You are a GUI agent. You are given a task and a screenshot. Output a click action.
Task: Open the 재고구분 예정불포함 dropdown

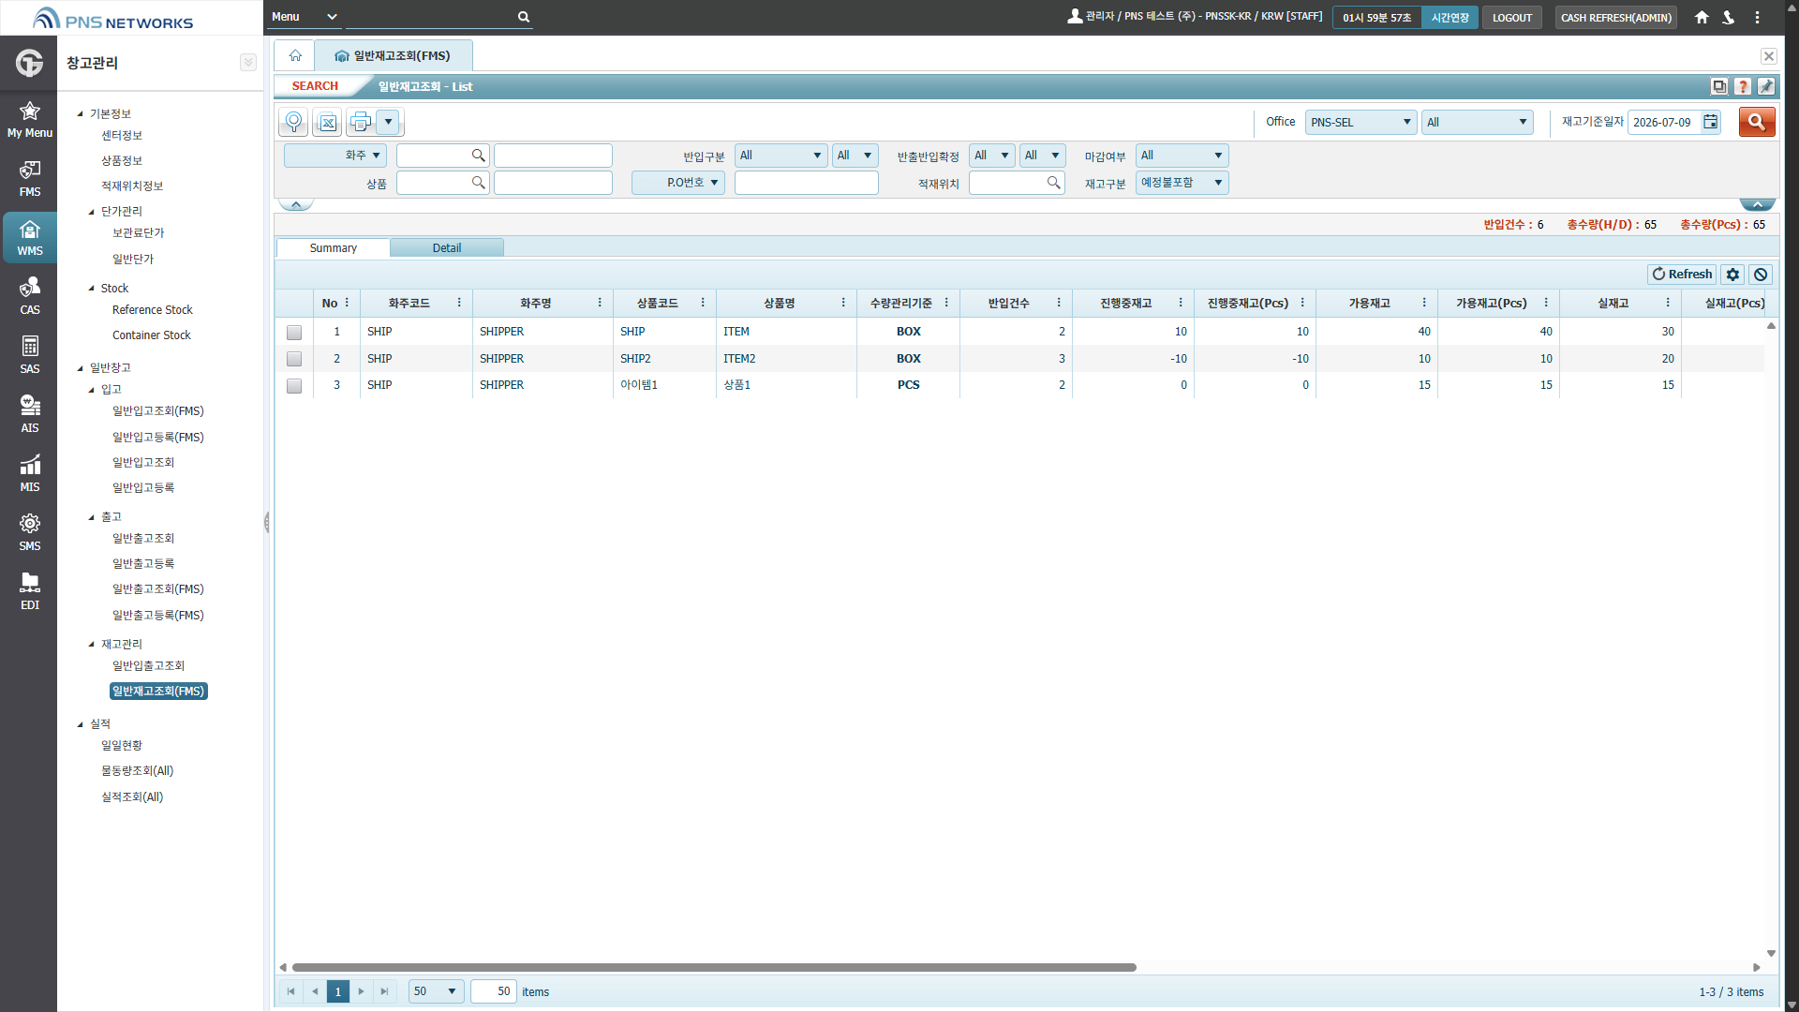point(1182,183)
